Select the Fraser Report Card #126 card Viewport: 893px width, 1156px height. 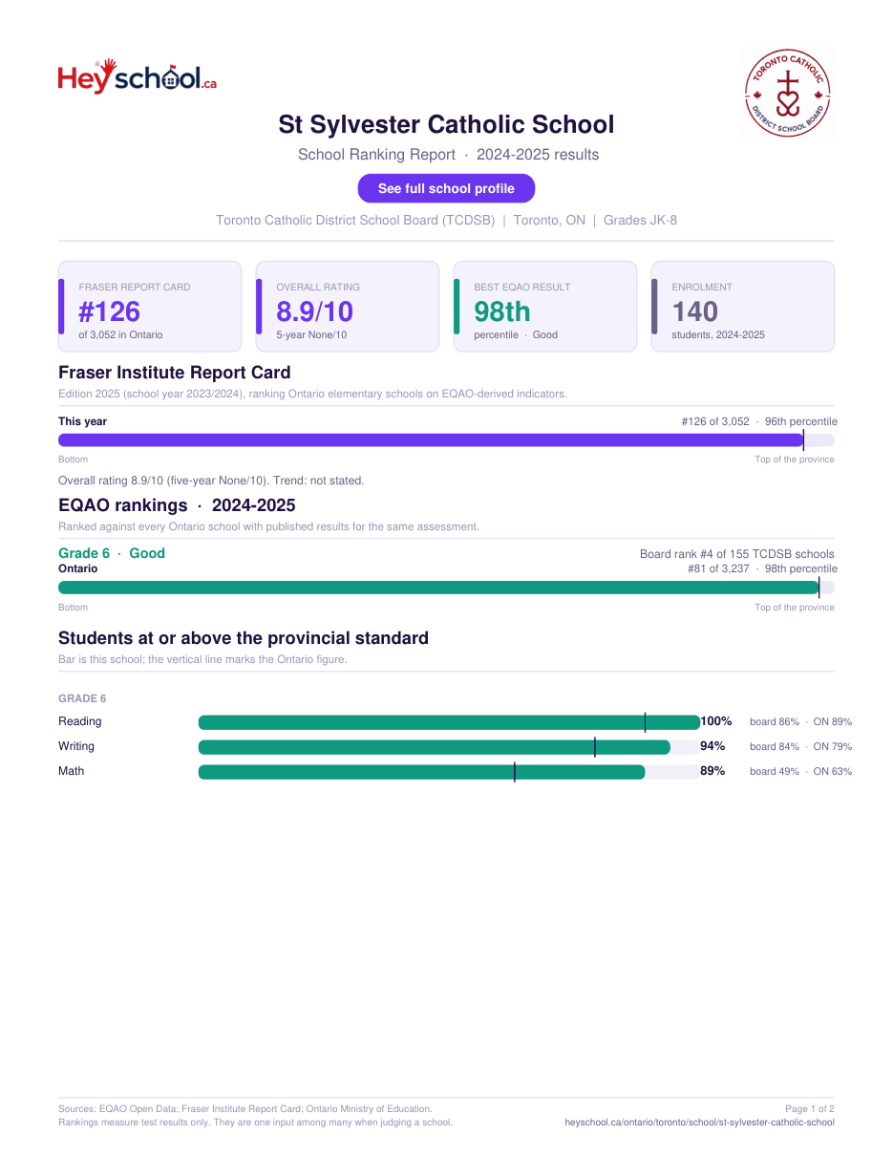click(x=150, y=307)
